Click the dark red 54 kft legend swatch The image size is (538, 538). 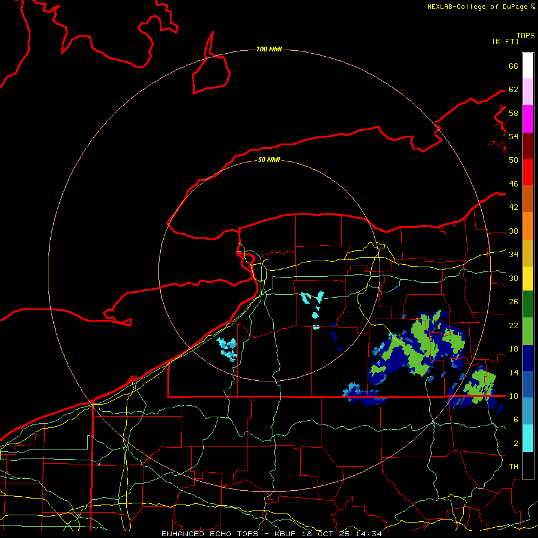click(528, 145)
